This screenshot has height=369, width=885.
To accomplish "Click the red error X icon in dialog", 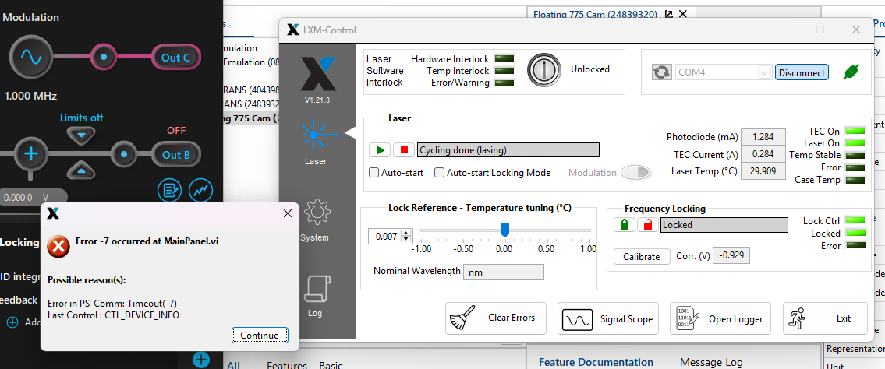I will point(58,246).
